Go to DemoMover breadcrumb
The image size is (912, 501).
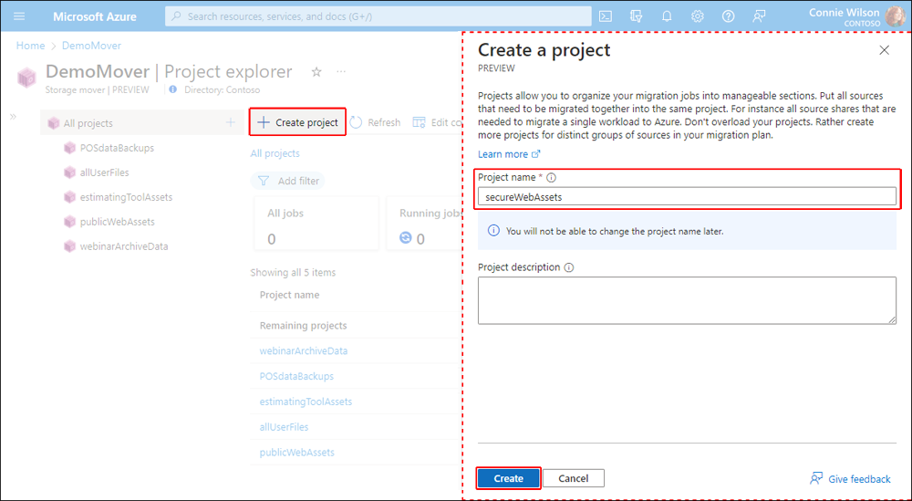click(x=91, y=46)
